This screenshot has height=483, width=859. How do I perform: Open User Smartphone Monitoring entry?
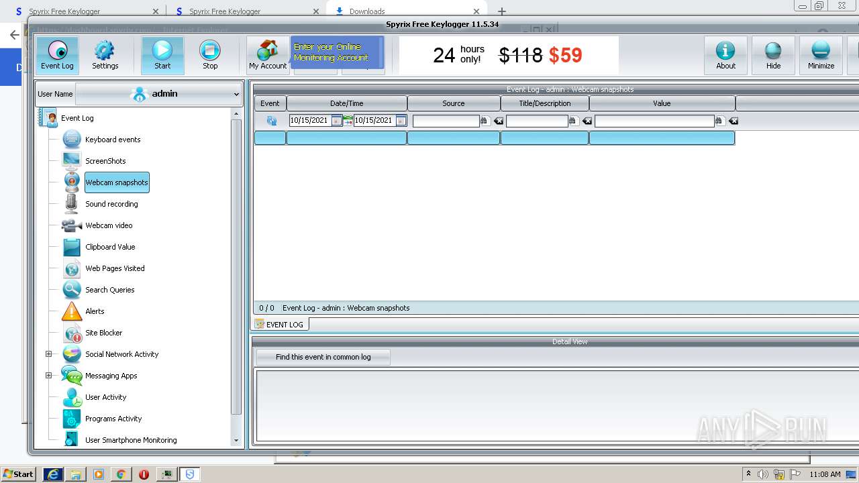click(131, 440)
